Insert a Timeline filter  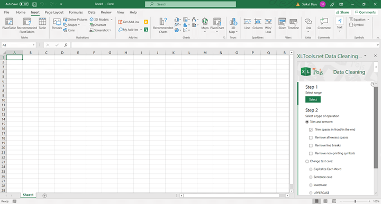coord(293,24)
